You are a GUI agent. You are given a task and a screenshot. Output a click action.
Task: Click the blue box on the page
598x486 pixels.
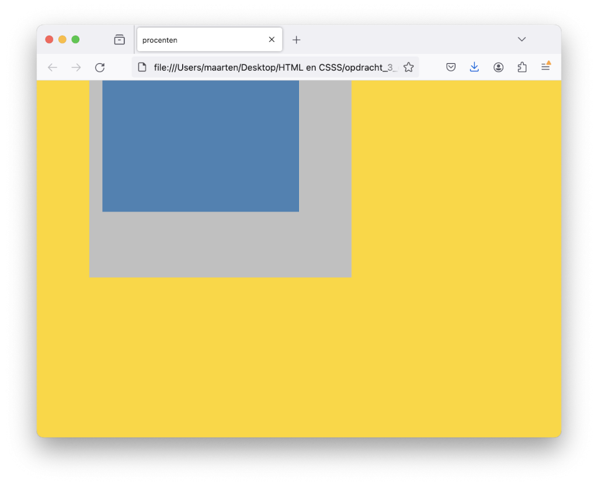pyautogui.click(x=200, y=146)
